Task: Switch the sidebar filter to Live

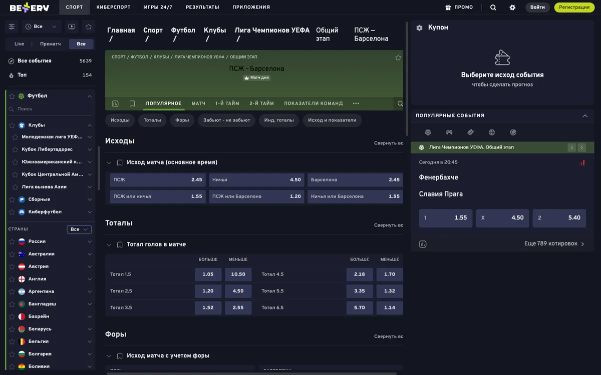Action: point(19,44)
